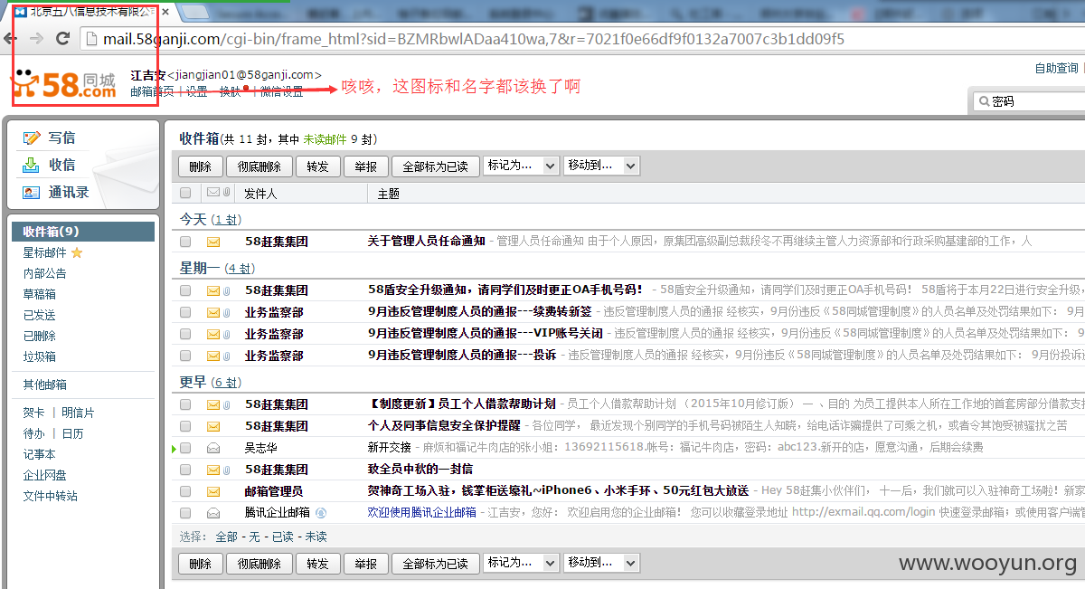The height and width of the screenshot is (589, 1085).
Task: Click the 转发 button below the mail list
Action: (317, 564)
